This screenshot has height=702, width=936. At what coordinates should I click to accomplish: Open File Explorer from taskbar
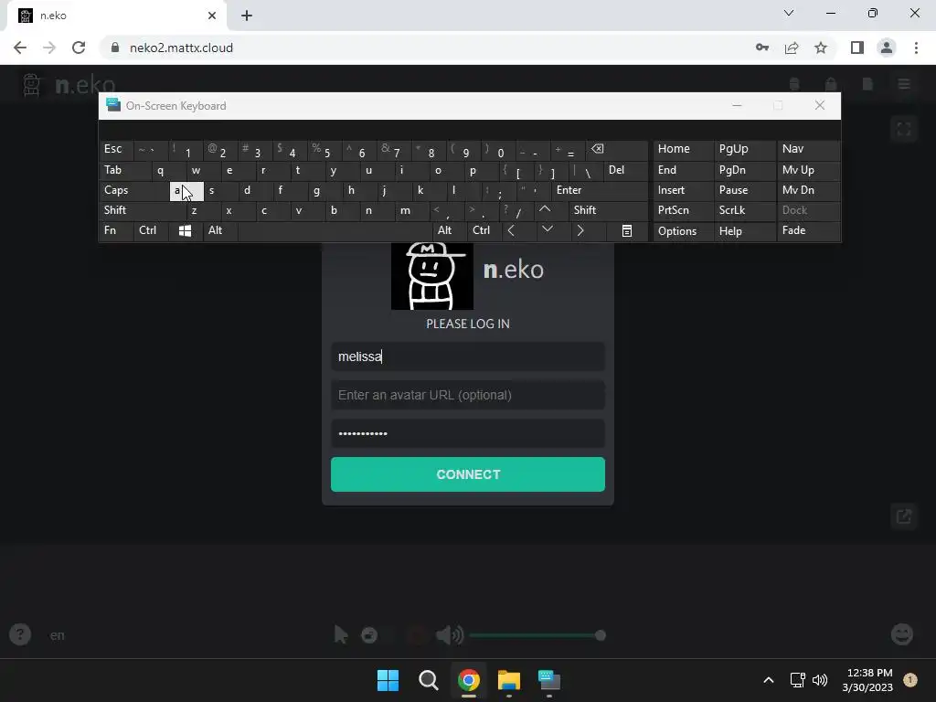509,680
